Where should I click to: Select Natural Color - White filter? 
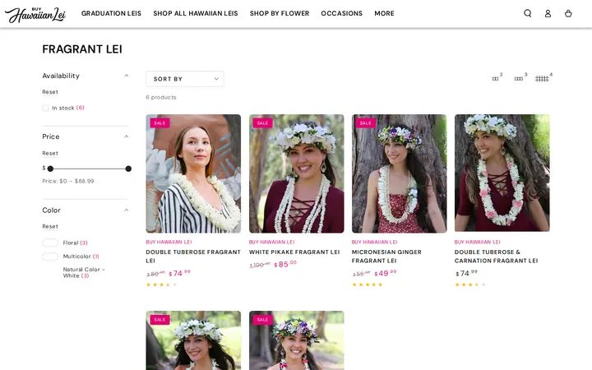[84, 272]
